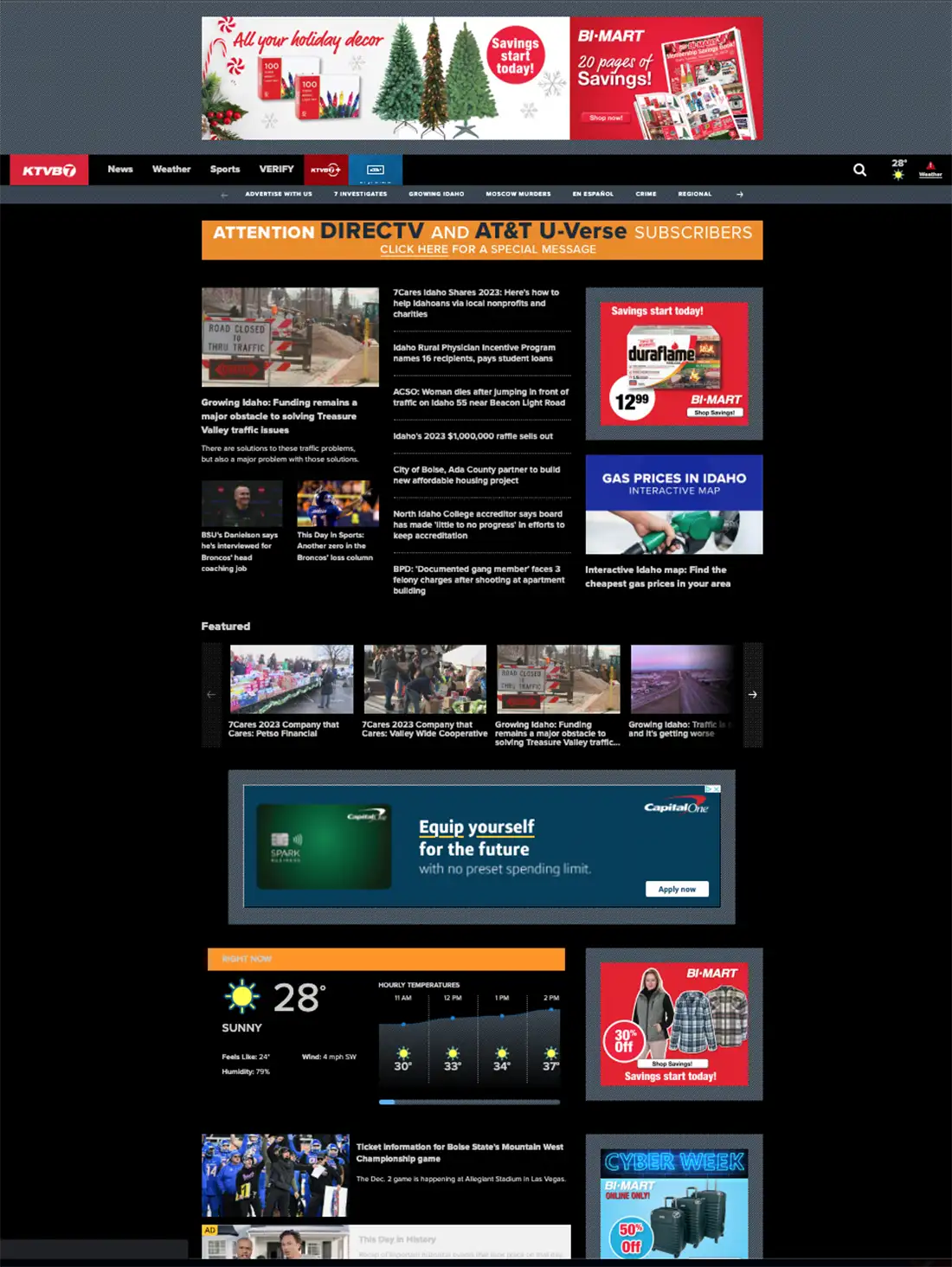Click the DIRECTV and AT&T subscribers banner

pos(482,240)
